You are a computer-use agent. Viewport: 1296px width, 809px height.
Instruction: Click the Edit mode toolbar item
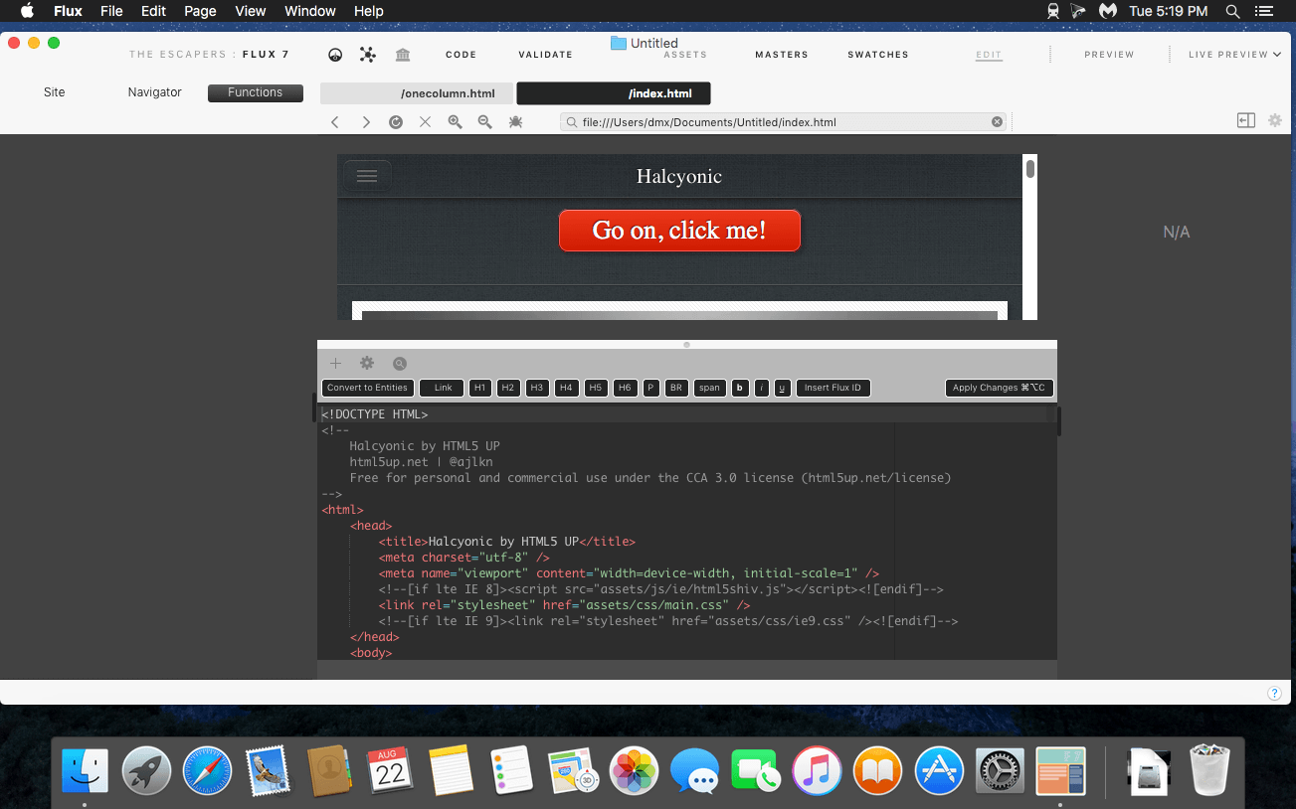(x=989, y=55)
